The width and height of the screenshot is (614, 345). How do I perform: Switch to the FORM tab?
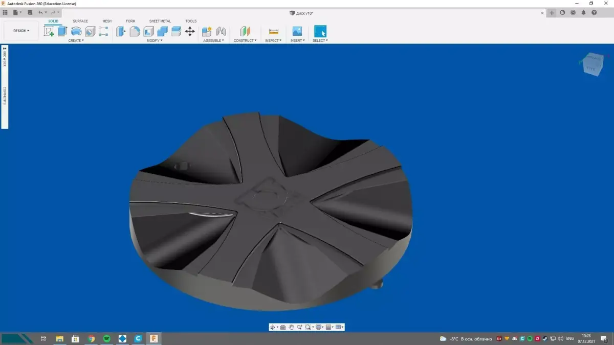tap(130, 21)
